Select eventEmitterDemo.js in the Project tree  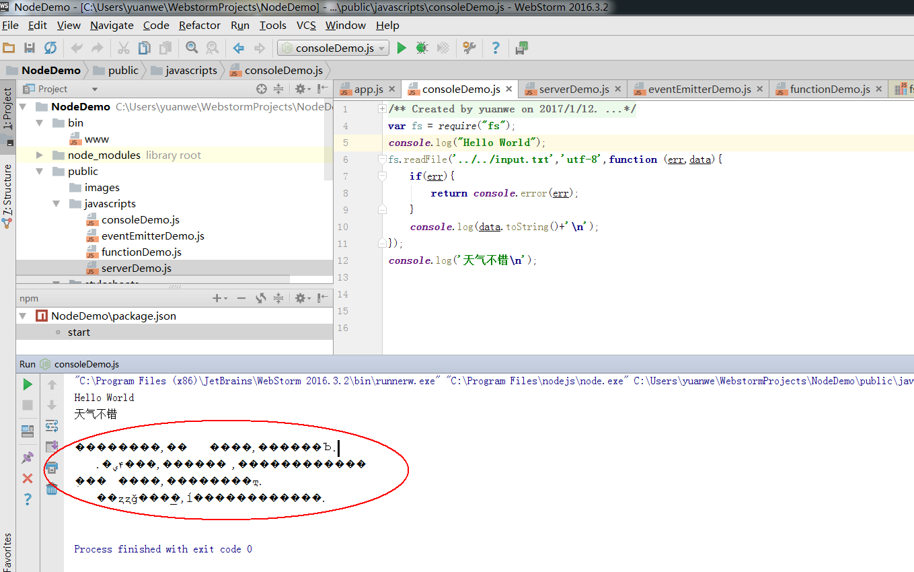[153, 236]
